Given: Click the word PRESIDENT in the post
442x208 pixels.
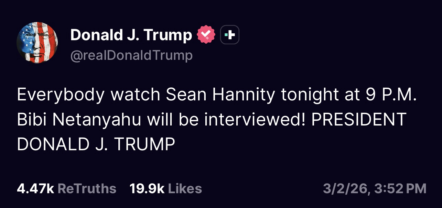Looking at the screenshot, I should (x=359, y=120).
